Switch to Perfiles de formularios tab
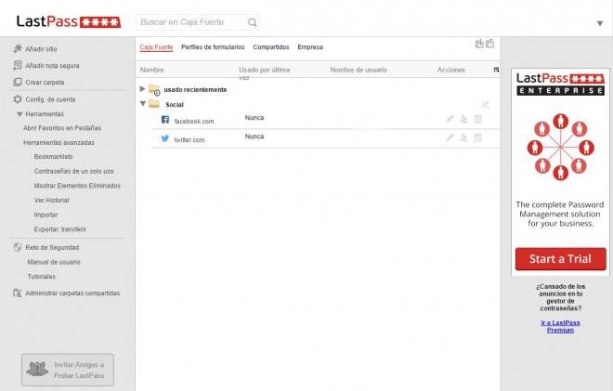The height and width of the screenshot is (391, 613). pos(213,47)
